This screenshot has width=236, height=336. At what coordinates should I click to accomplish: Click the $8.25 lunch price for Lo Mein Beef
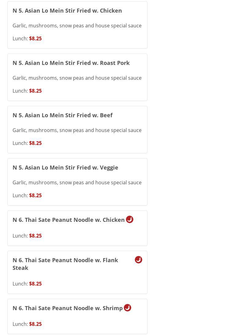click(x=35, y=143)
